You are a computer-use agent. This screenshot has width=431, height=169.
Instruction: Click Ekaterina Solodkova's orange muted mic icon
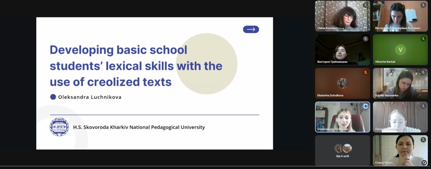[x=365, y=73]
